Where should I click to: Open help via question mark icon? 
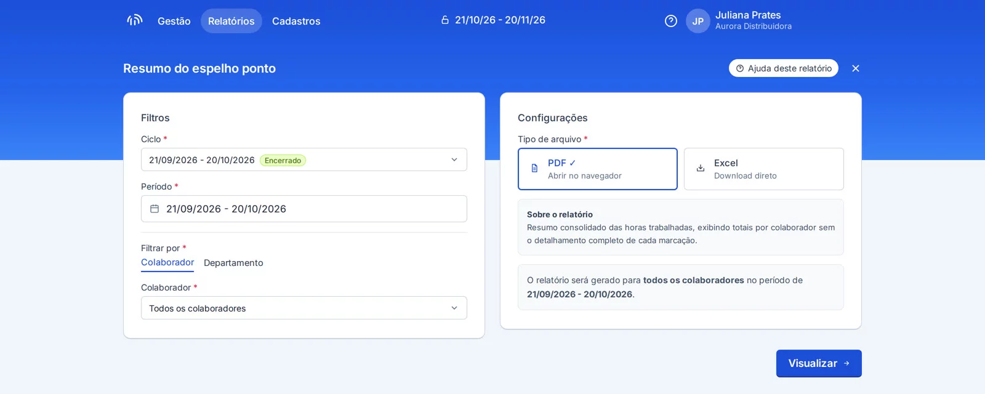[671, 21]
